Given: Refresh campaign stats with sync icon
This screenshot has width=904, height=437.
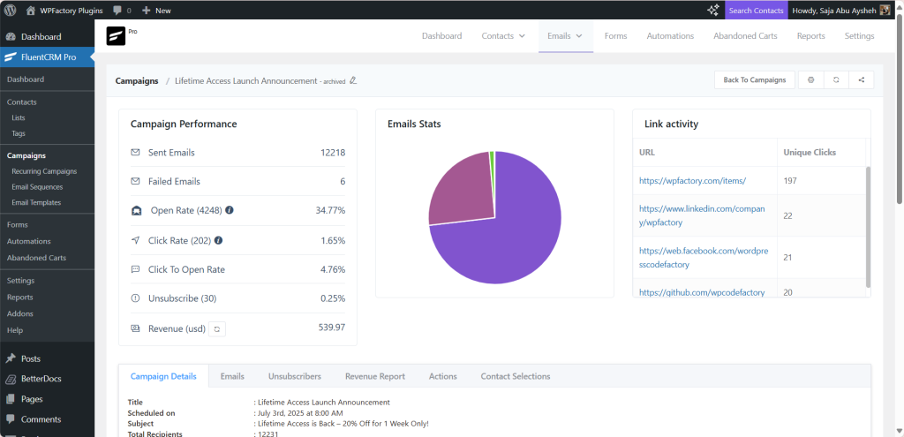Looking at the screenshot, I should [x=836, y=80].
